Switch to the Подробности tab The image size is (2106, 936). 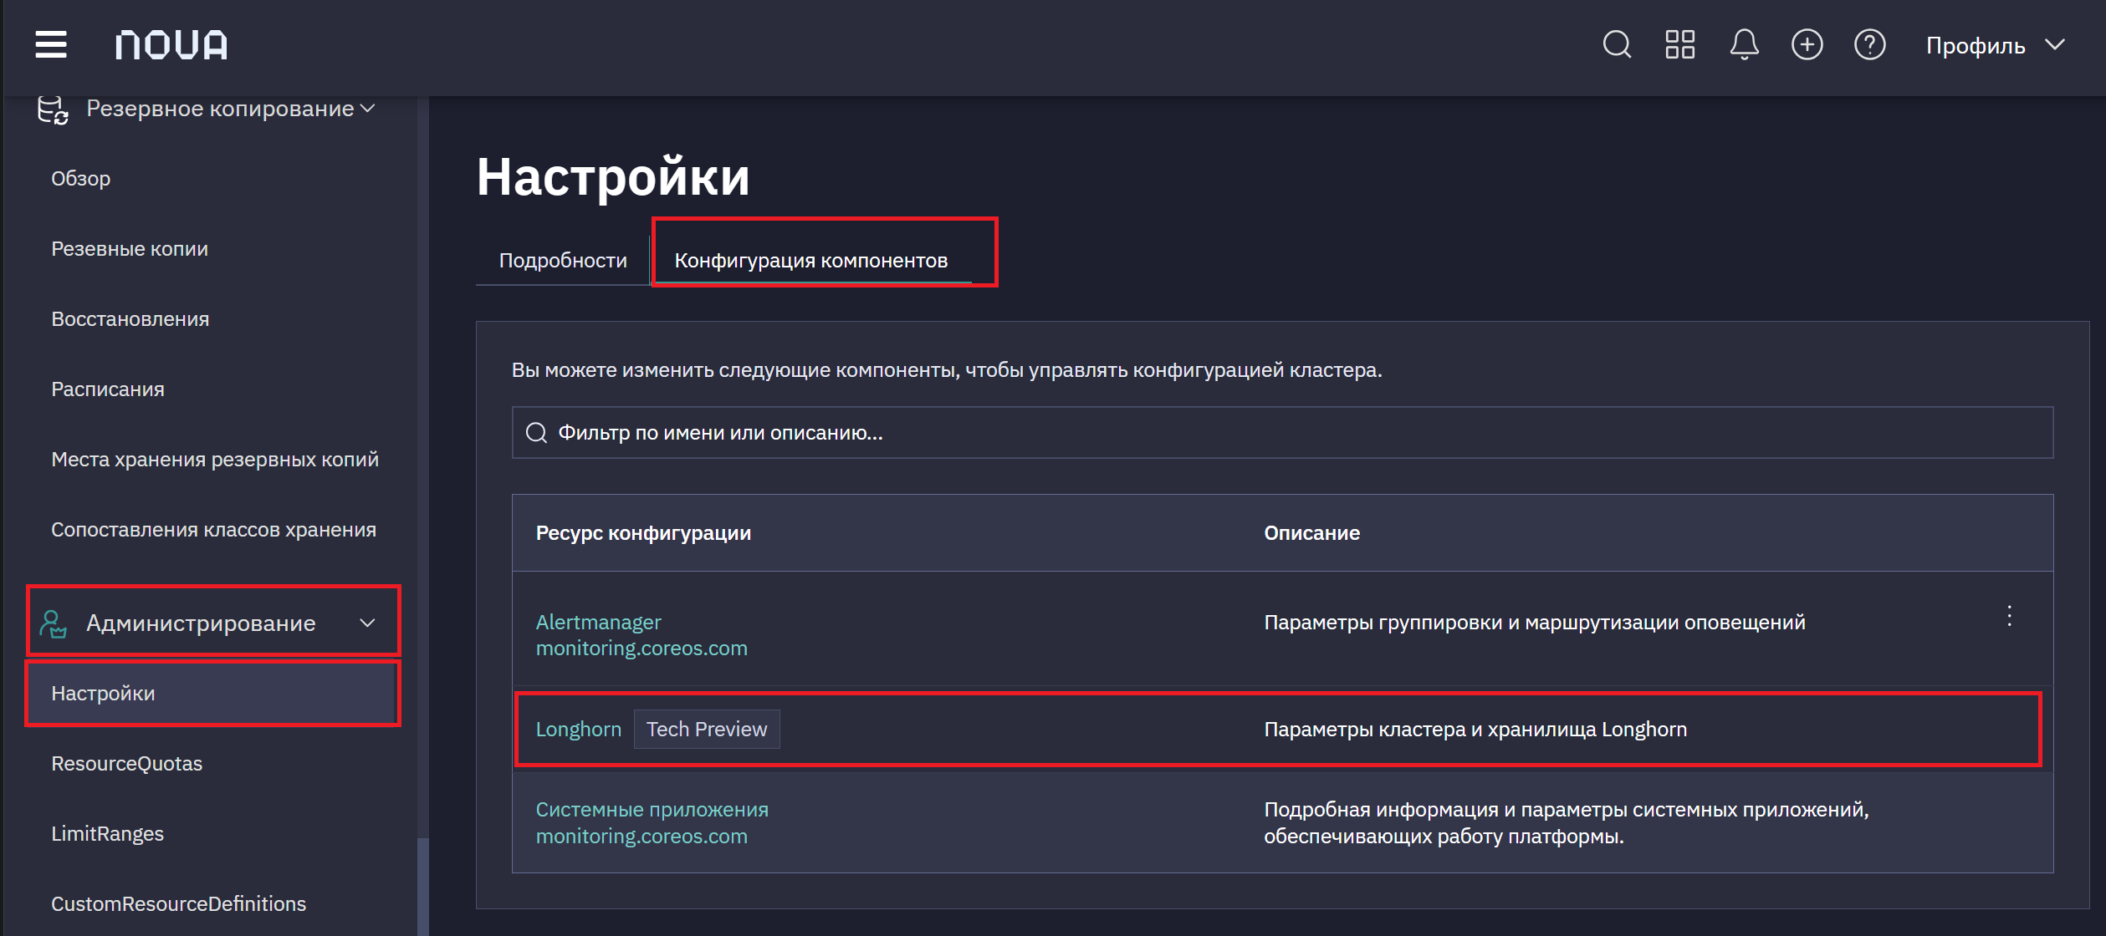[563, 261]
